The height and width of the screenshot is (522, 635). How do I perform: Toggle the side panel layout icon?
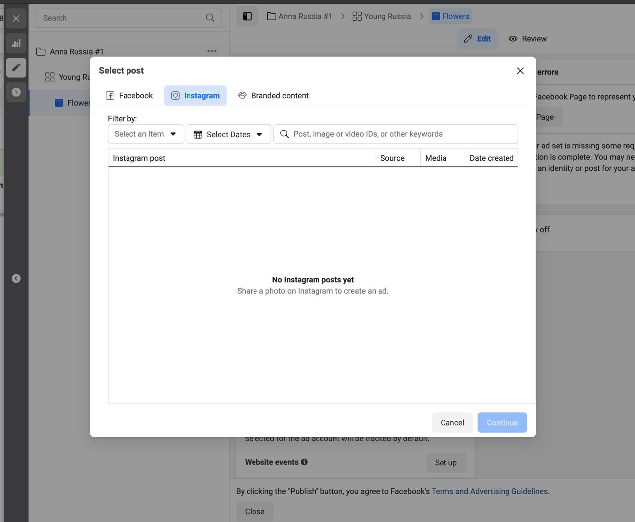pyautogui.click(x=247, y=16)
